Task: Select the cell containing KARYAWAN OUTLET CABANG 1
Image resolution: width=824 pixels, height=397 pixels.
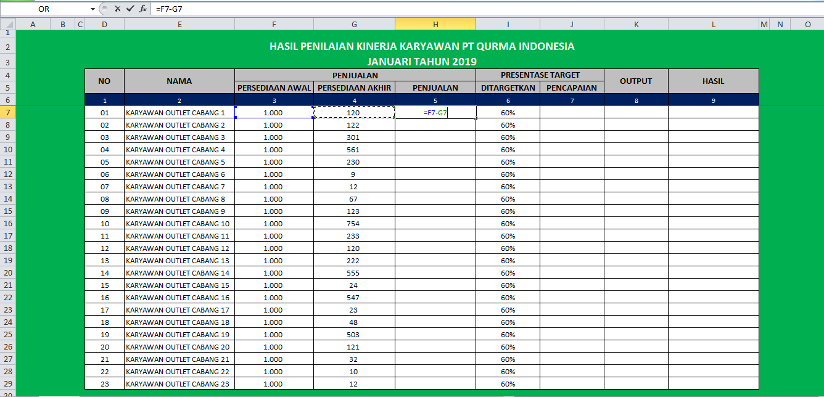Action: click(x=179, y=112)
